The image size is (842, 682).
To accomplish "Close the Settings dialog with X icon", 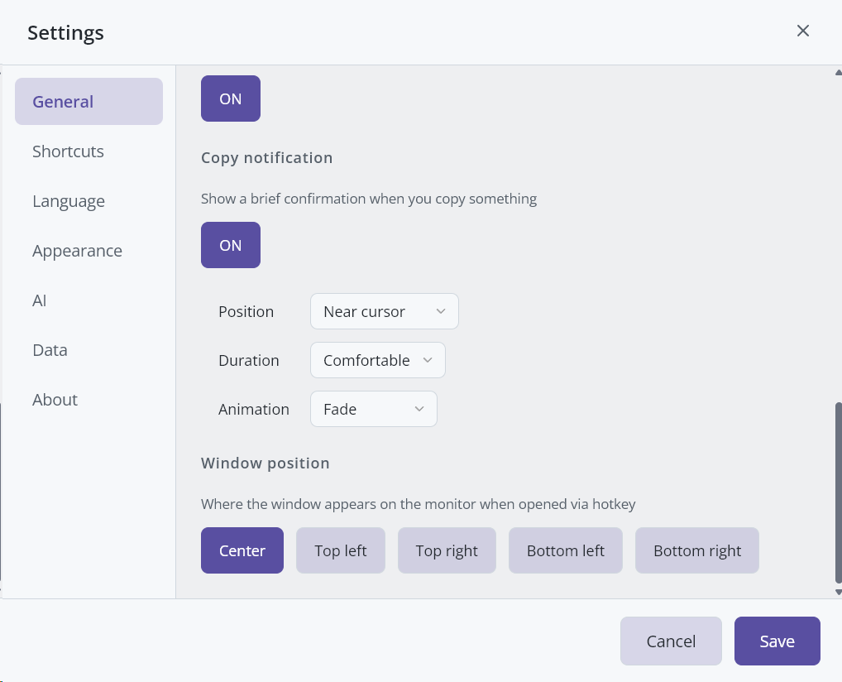I will [x=802, y=31].
